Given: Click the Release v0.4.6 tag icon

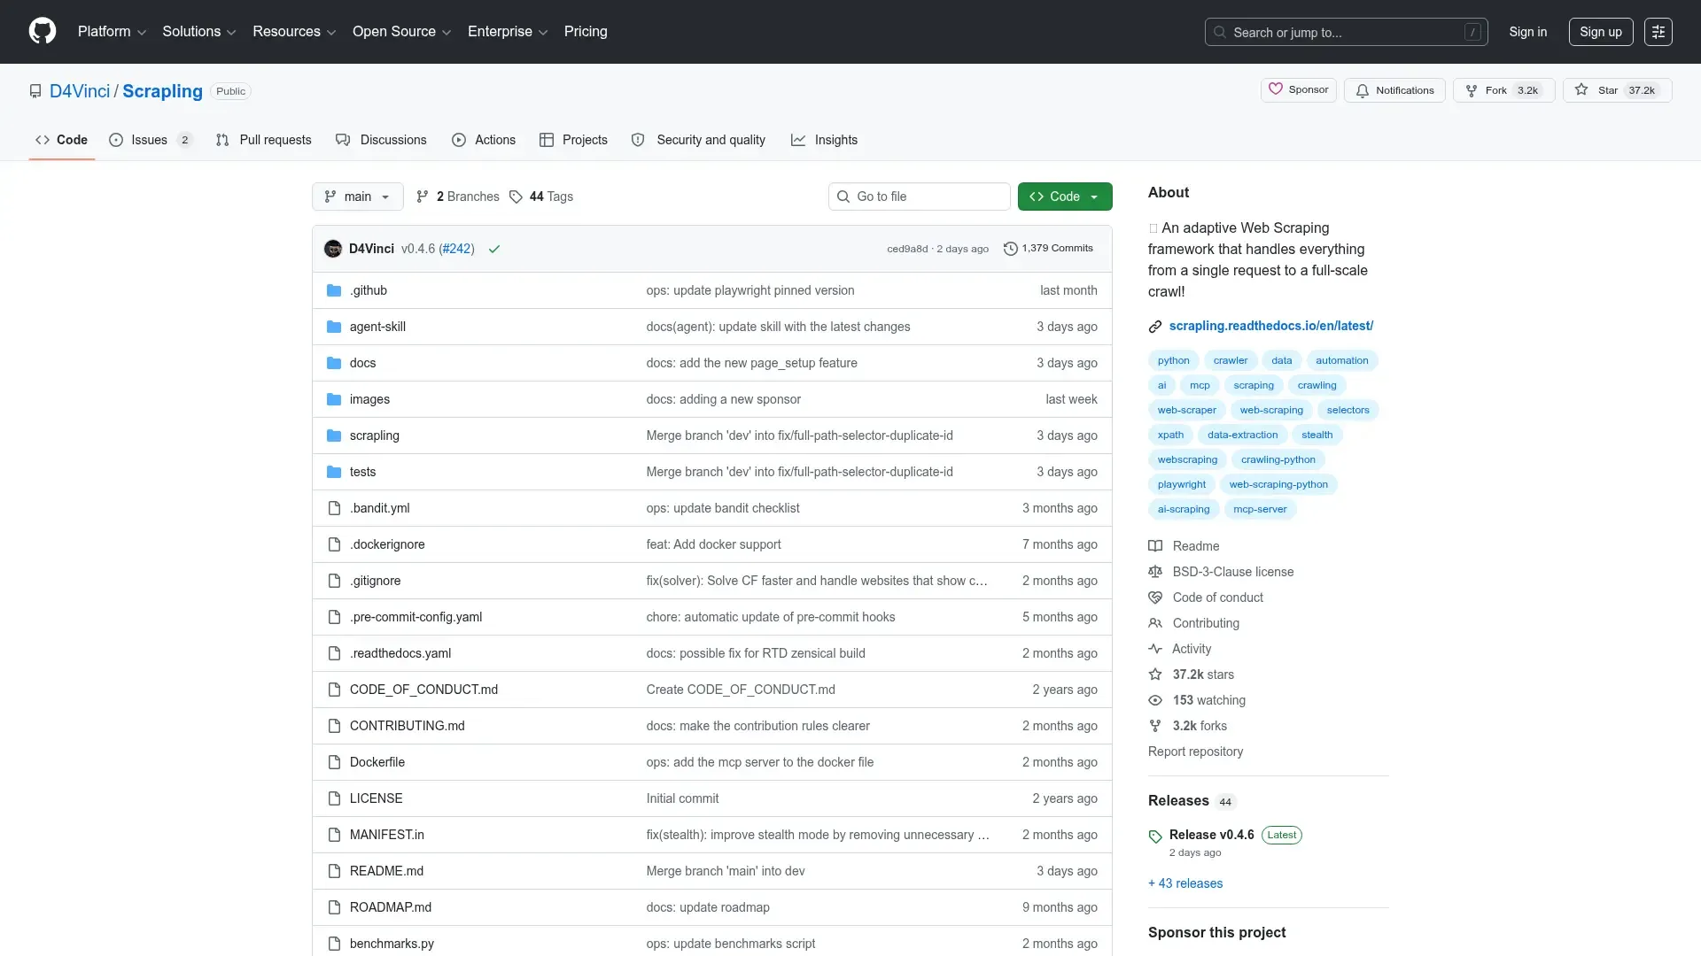Looking at the screenshot, I should 1155,836.
